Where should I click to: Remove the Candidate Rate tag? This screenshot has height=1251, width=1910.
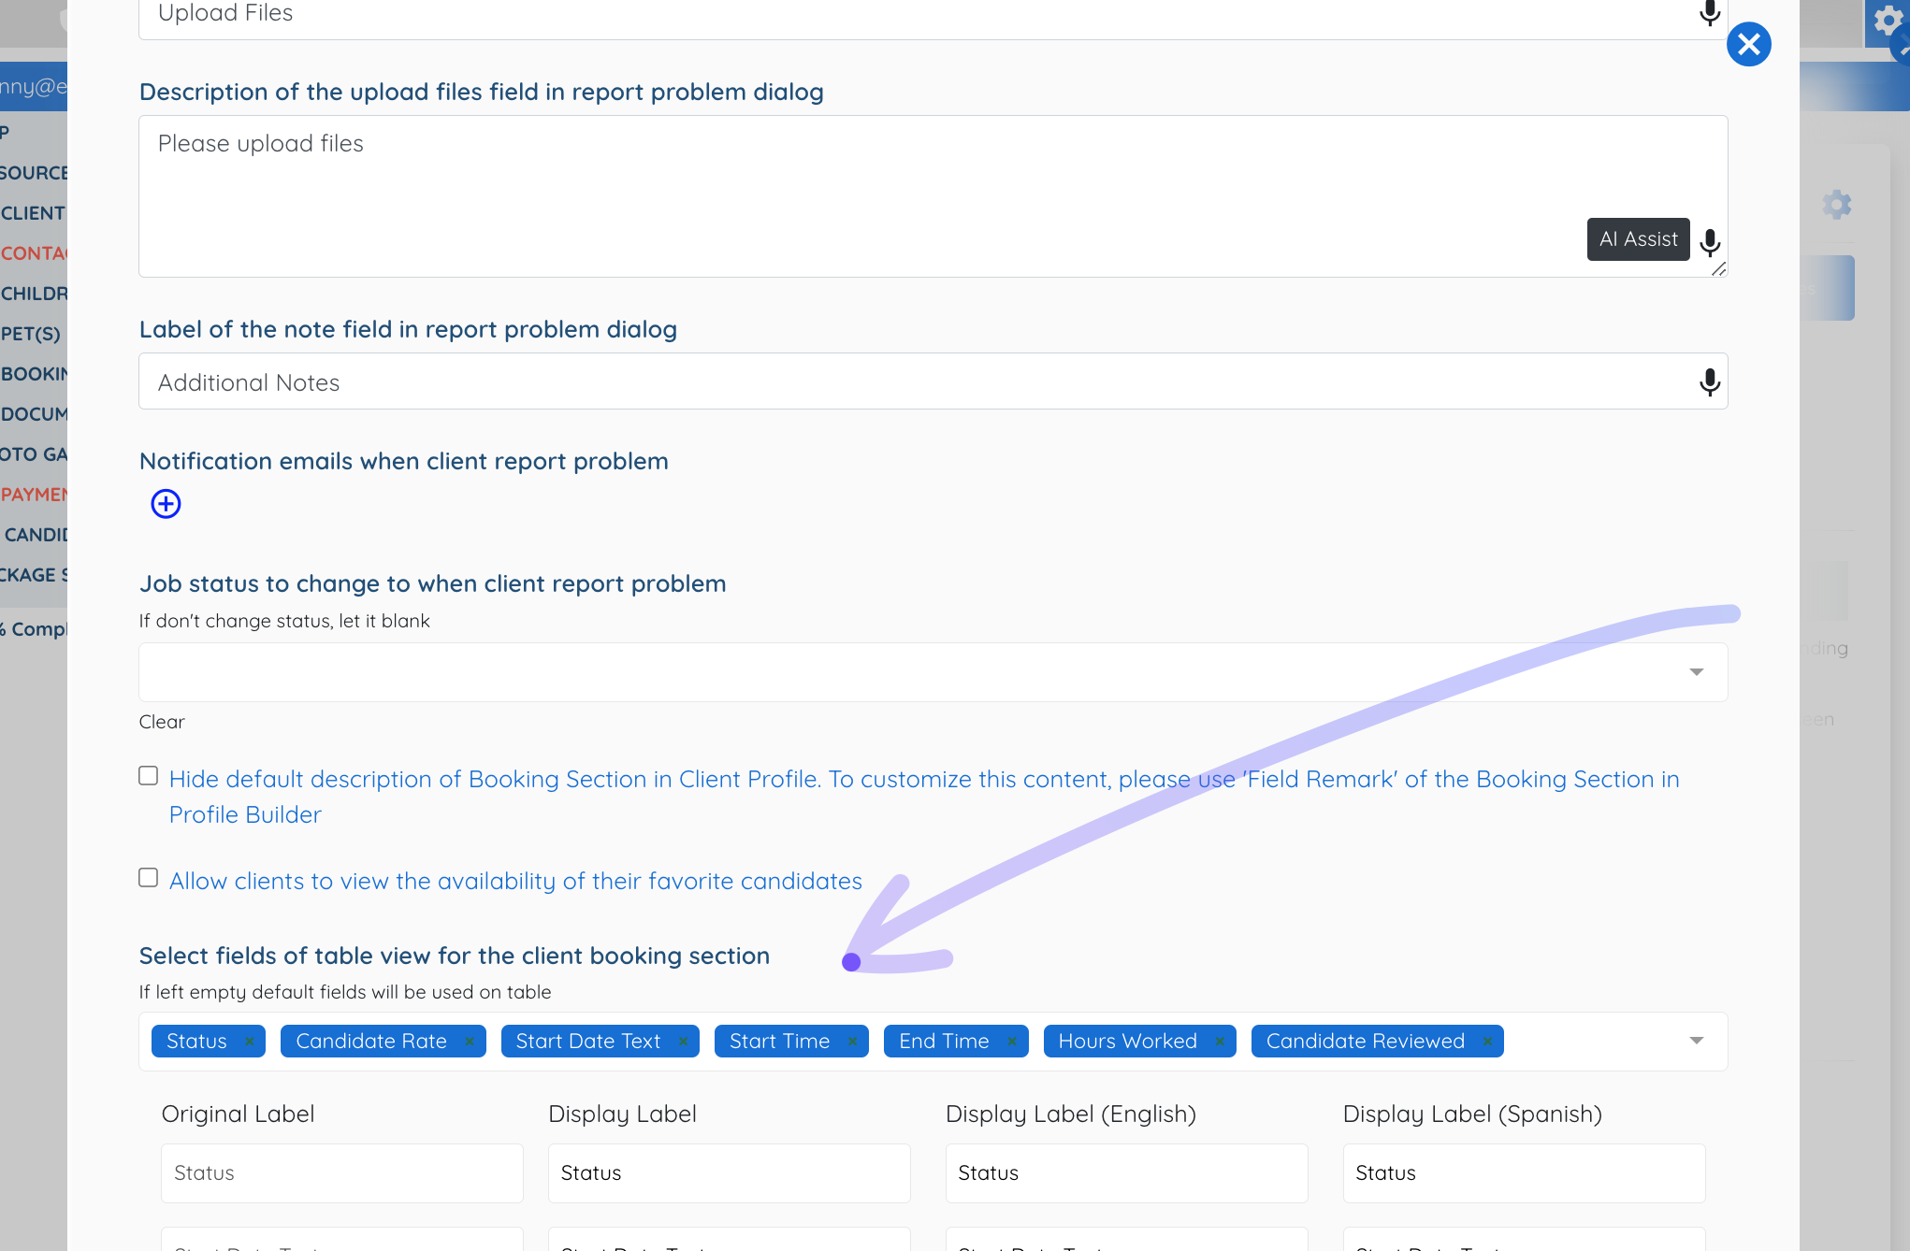(470, 1042)
